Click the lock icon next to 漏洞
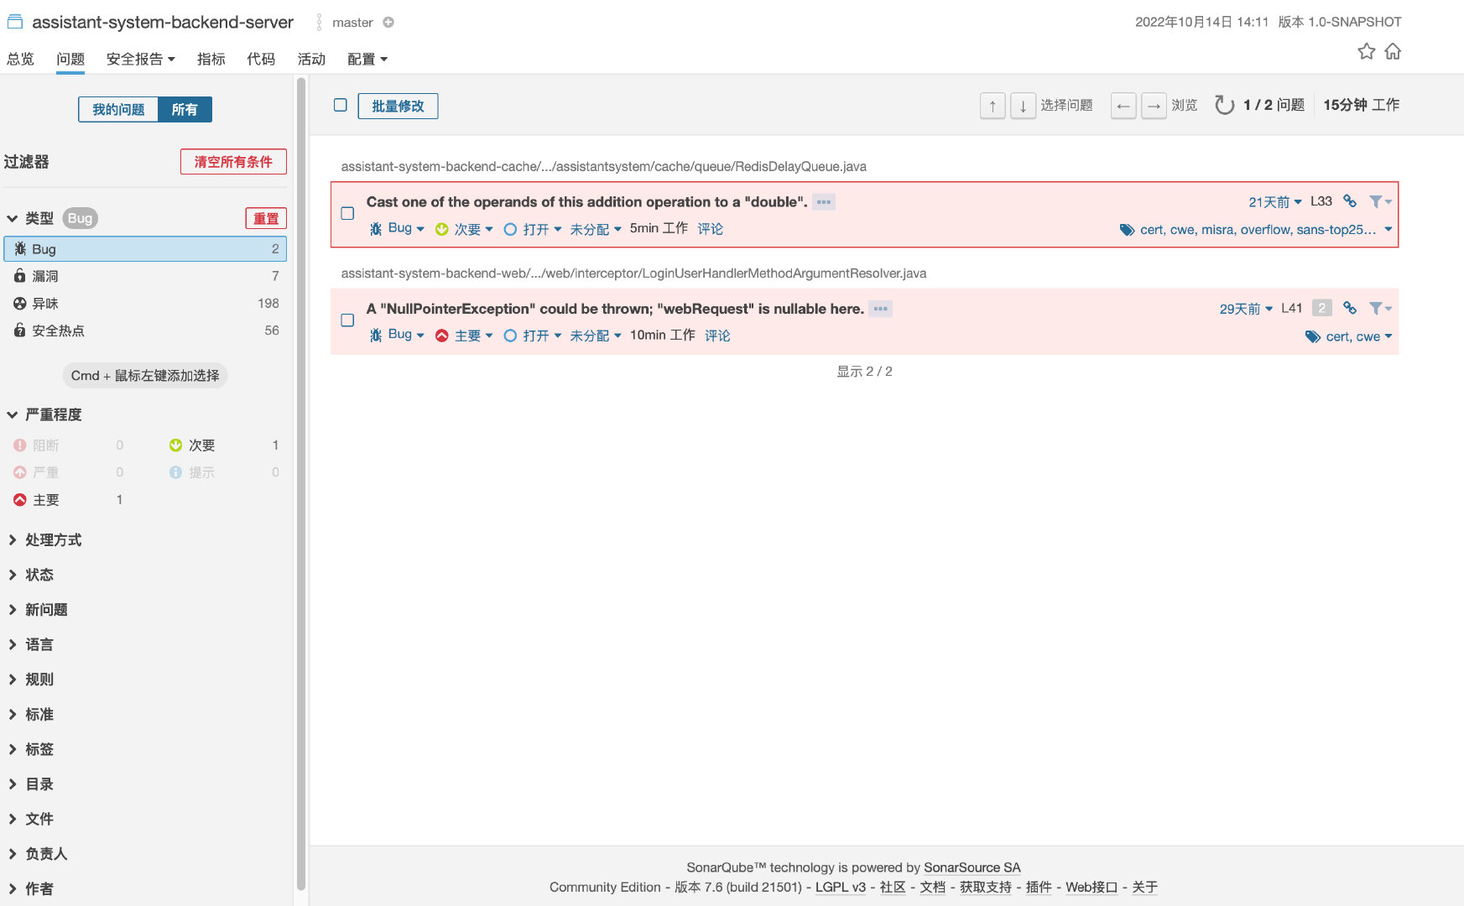 [x=20, y=275]
